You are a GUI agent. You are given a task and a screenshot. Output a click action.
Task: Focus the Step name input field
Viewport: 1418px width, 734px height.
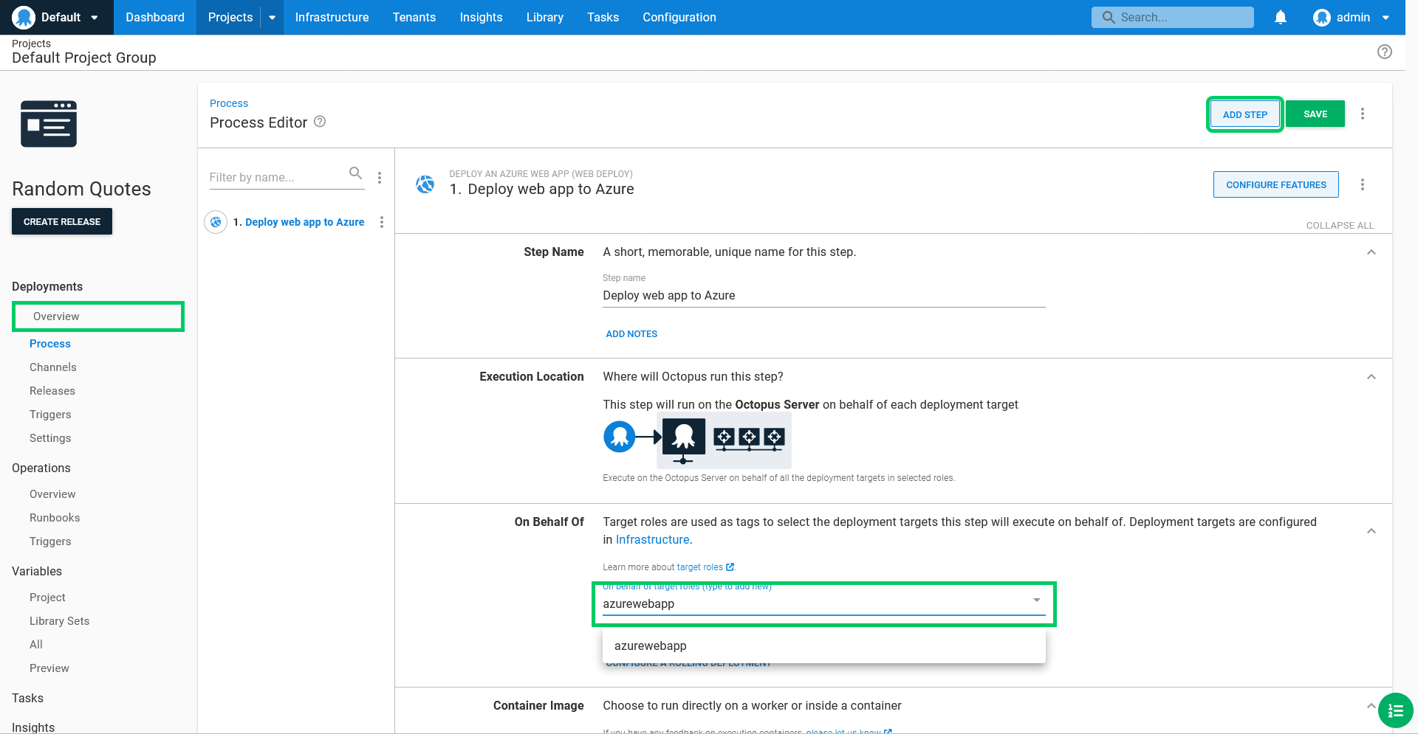pyautogui.click(x=823, y=296)
